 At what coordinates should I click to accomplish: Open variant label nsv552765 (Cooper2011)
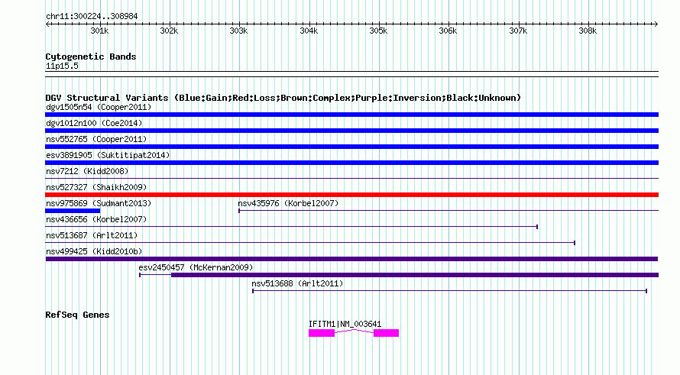click(96, 139)
